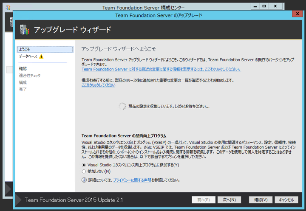Open the ここをクリックしてください link
Screen dimensions: 306x211
pyautogui.click(x=98, y=85)
